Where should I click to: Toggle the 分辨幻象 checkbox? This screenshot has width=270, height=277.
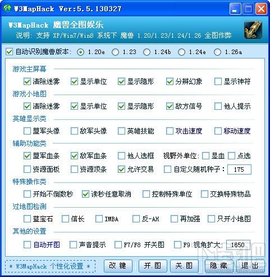(x=170, y=82)
